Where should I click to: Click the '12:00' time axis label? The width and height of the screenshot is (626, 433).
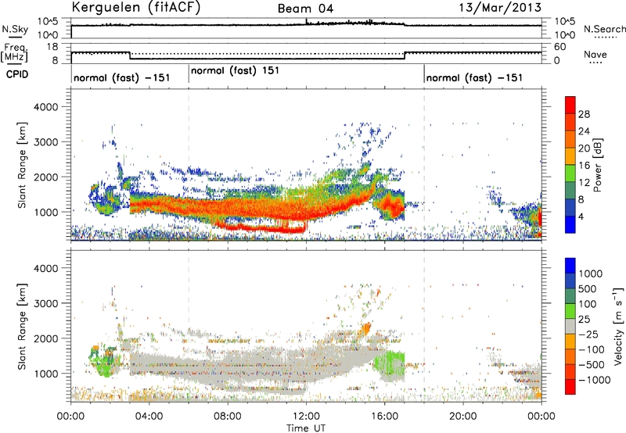click(x=306, y=417)
